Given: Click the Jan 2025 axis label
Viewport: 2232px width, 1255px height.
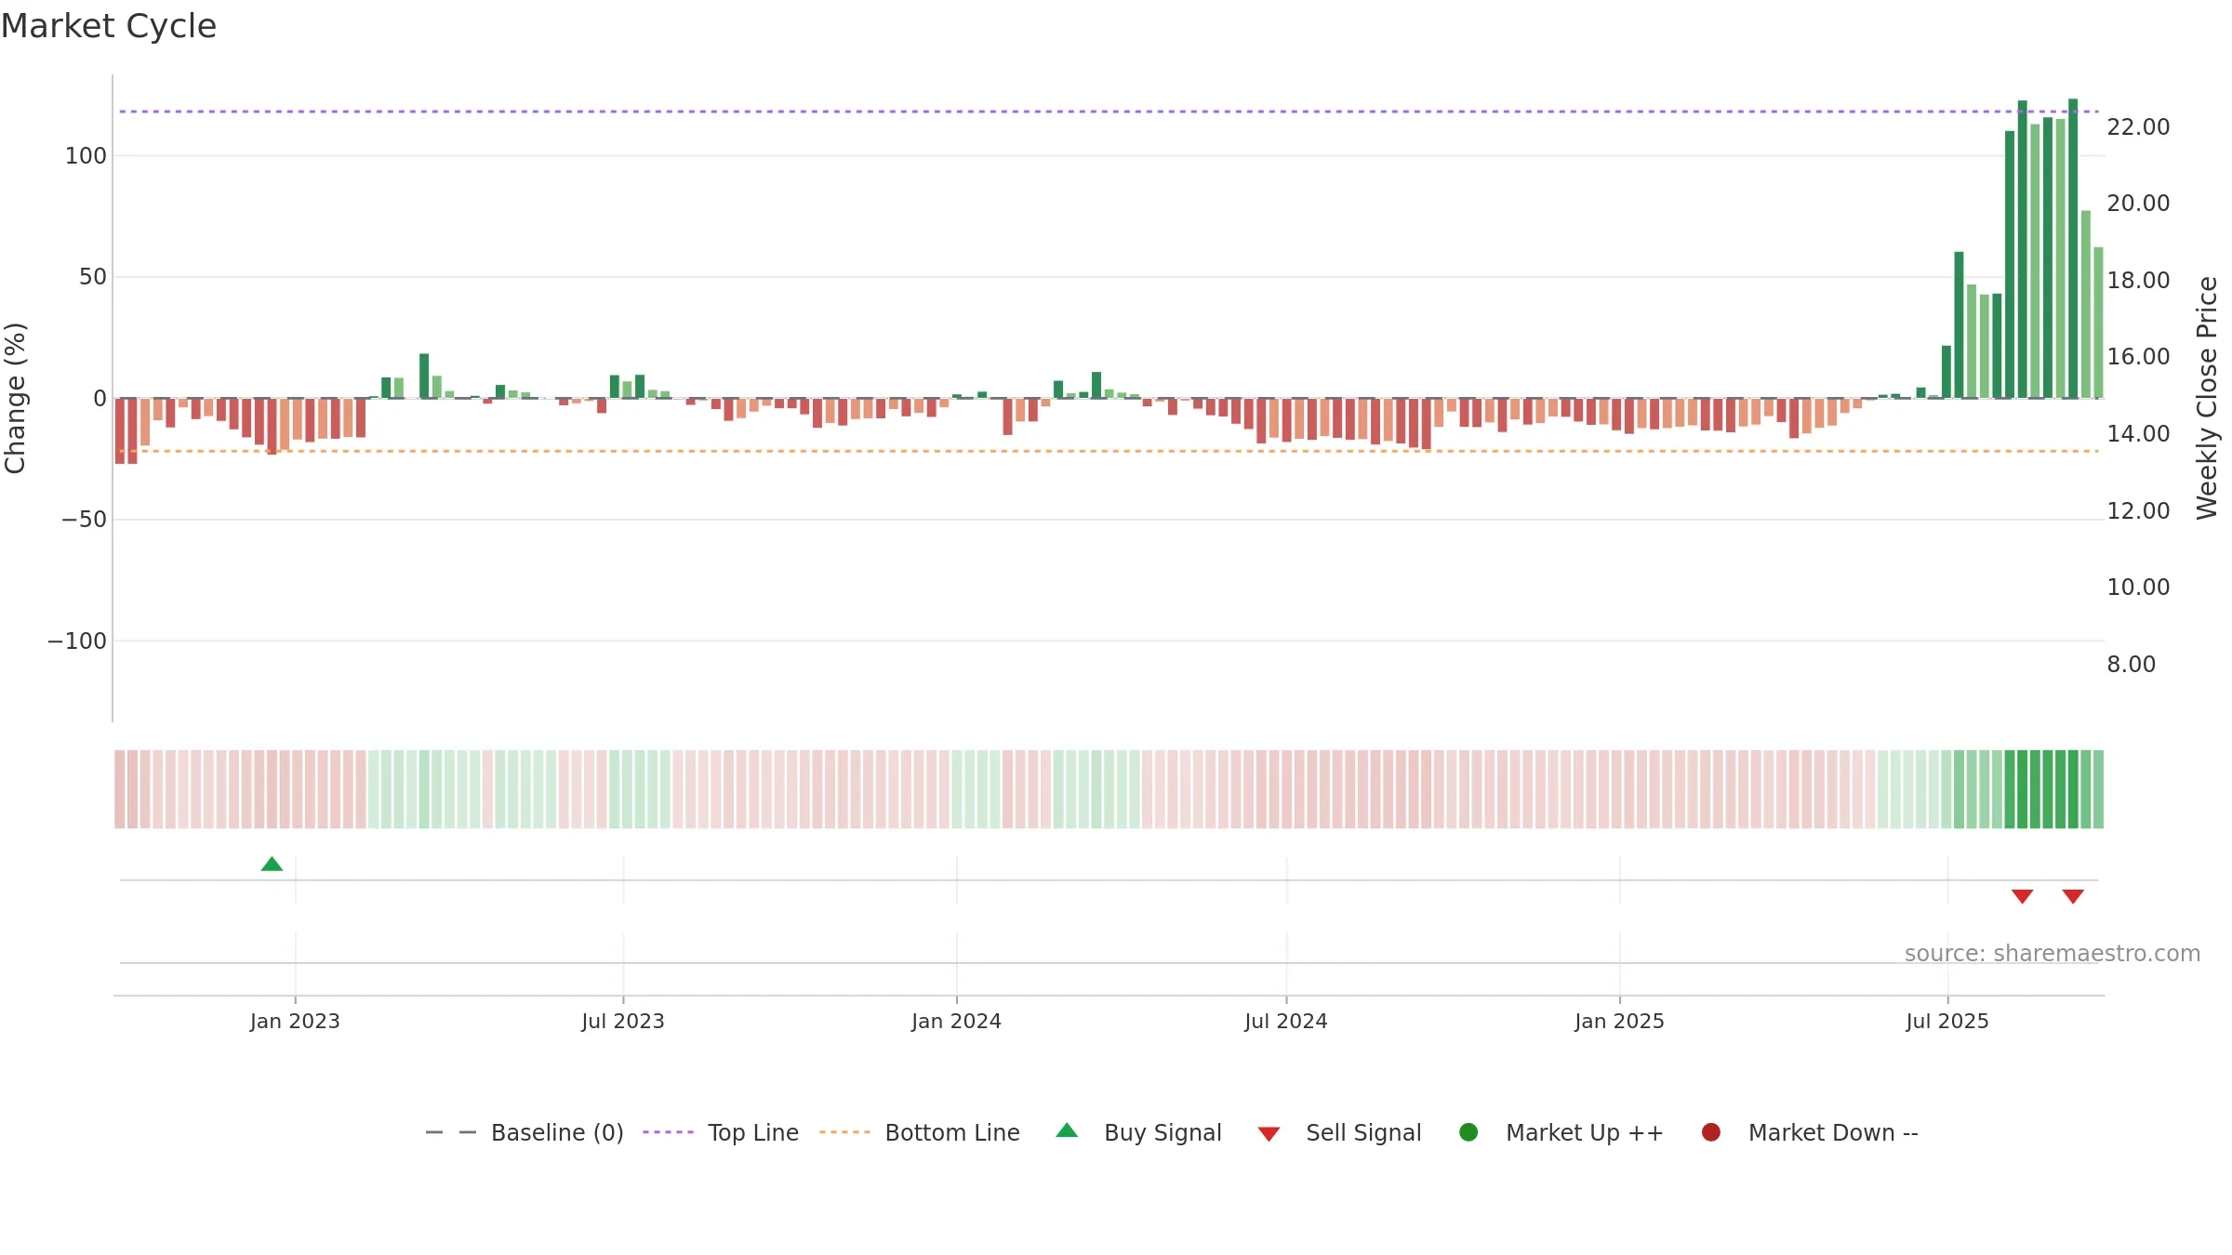Looking at the screenshot, I should (x=1619, y=1022).
